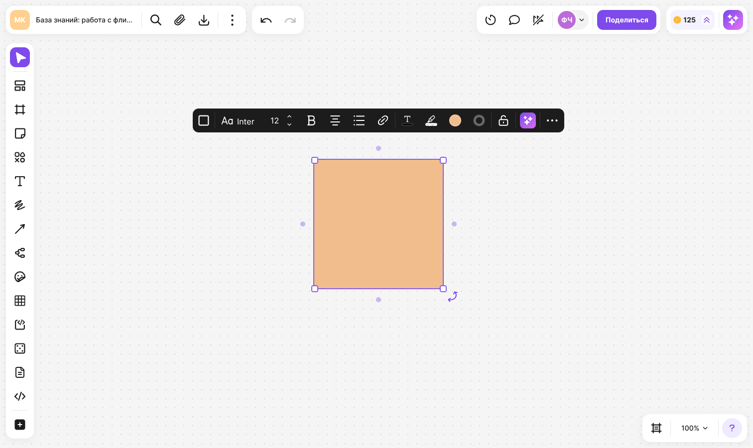The width and height of the screenshot is (753, 448).
Task: Select the arrow connector tool
Action: [20, 229]
